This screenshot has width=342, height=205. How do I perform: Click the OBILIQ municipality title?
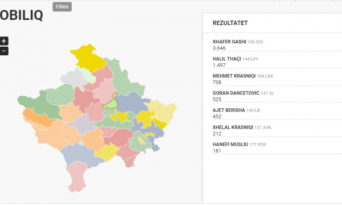22,15
